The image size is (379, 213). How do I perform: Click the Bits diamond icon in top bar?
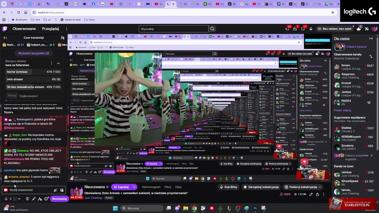click(x=311, y=29)
